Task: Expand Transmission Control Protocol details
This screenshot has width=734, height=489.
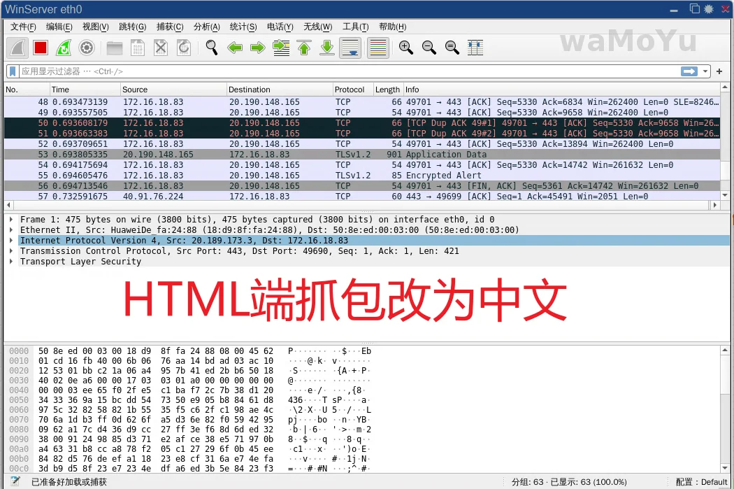Action: 11,251
